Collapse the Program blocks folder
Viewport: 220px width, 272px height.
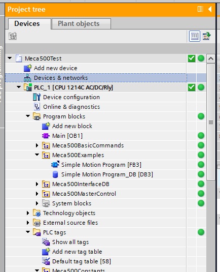pyautogui.click(x=28, y=116)
